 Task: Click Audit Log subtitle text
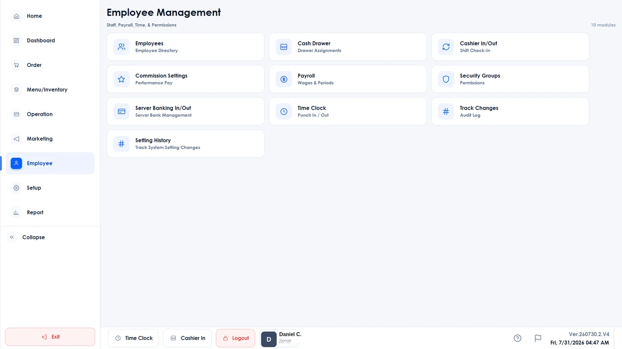click(470, 115)
